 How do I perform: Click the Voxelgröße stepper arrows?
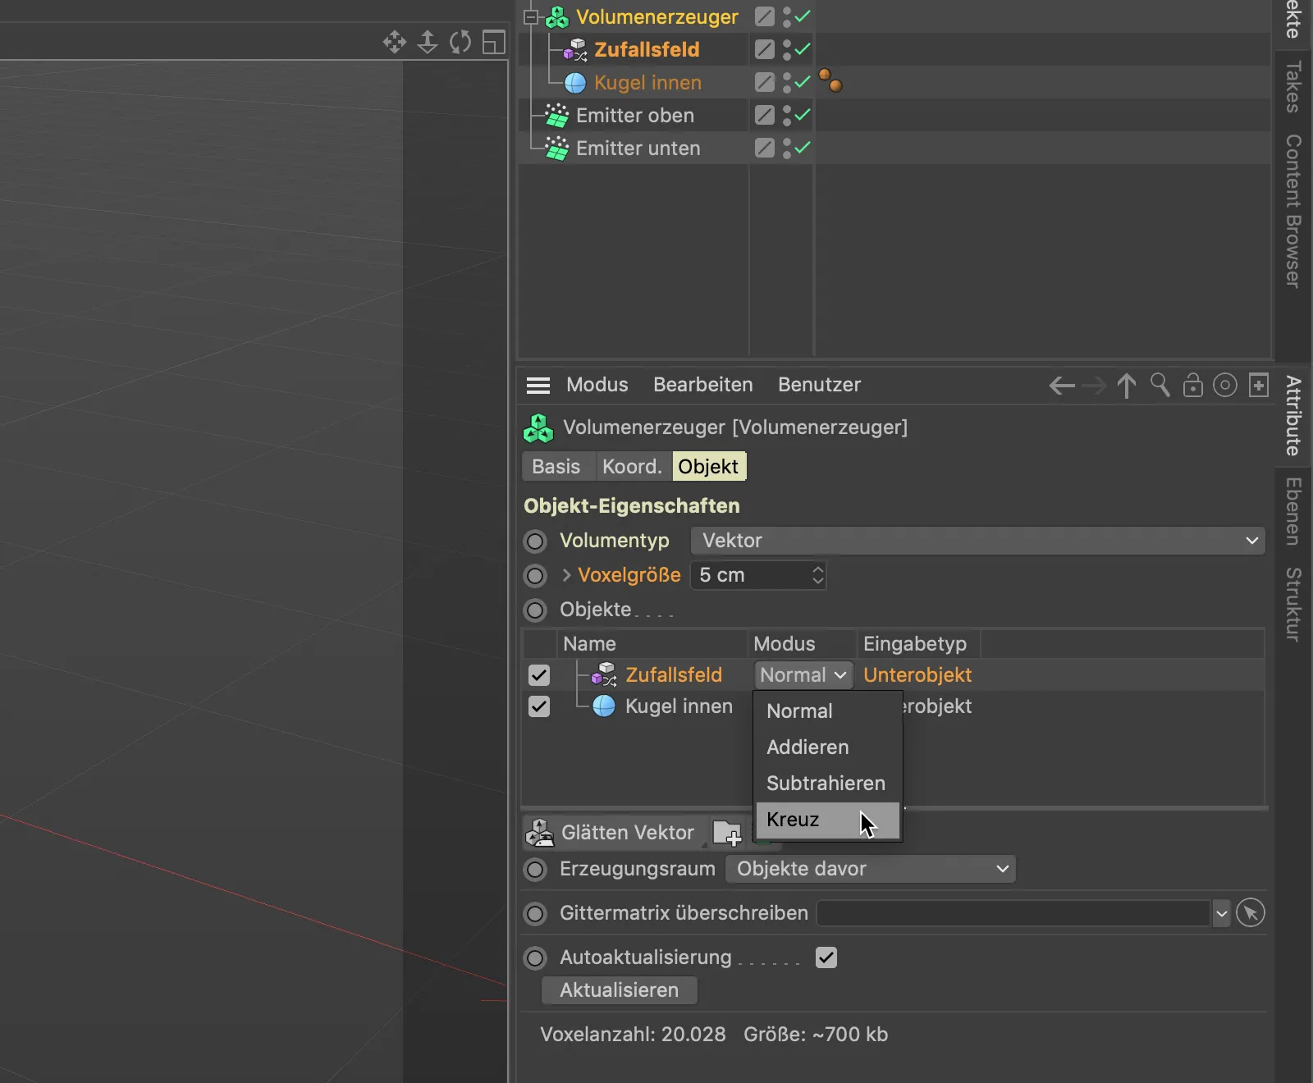(x=817, y=575)
